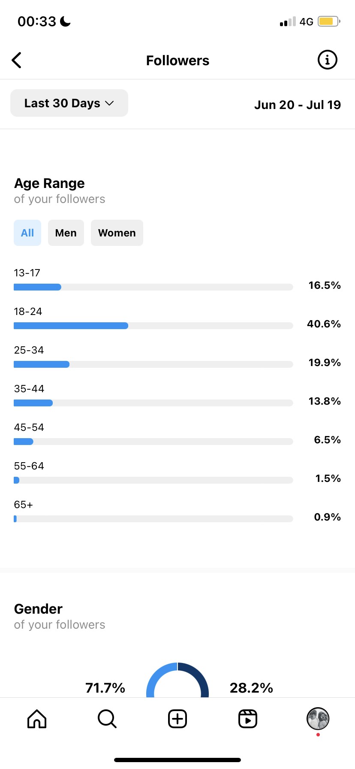
Task: Tap the 13-17 age range bar
Action: pos(153,287)
